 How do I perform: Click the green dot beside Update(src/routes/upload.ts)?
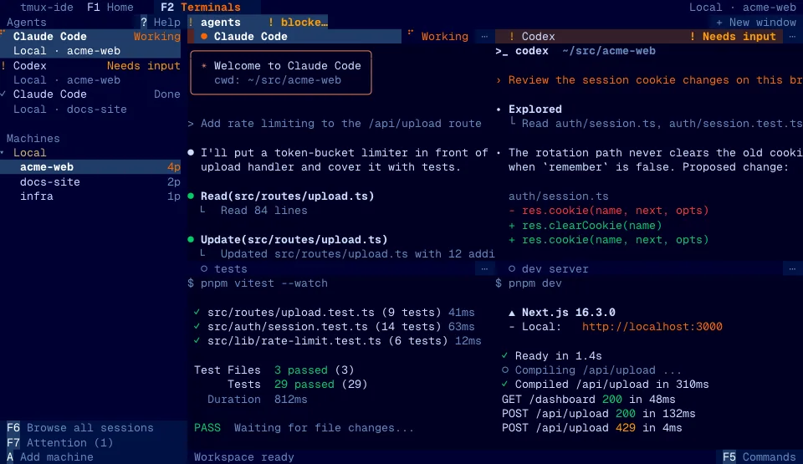click(191, 240)
